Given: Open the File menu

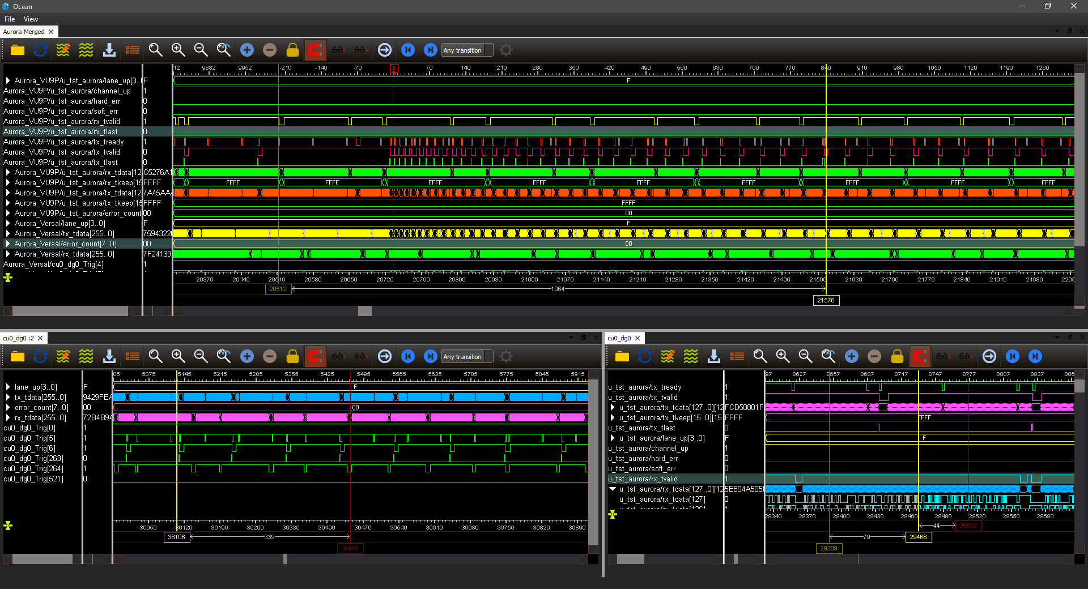Looking at the screenshot, I should tap(10, 19).
